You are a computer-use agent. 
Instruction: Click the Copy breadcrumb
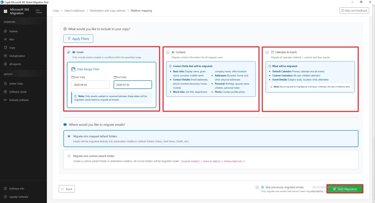click(56, 11)
